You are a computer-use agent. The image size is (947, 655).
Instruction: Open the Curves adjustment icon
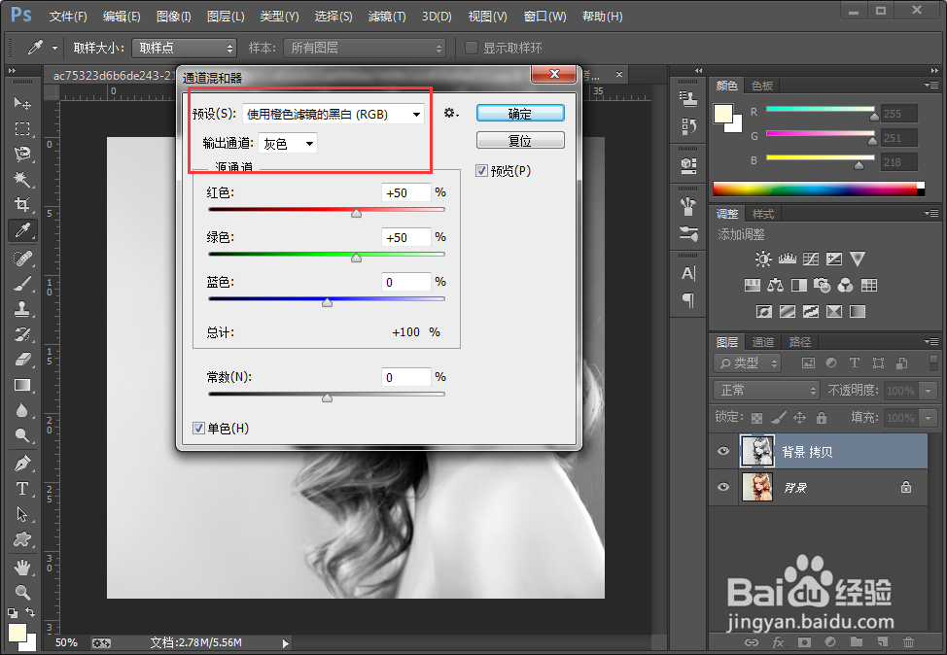click(811, 259)
